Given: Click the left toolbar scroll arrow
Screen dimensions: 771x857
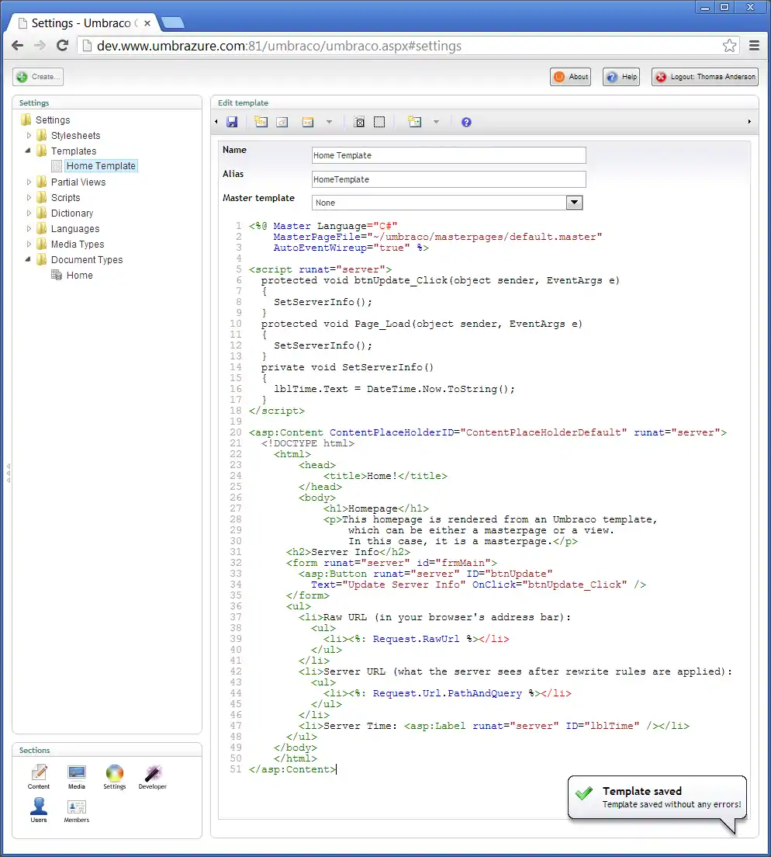Looking at the screenshot, I should pos(216,122).
